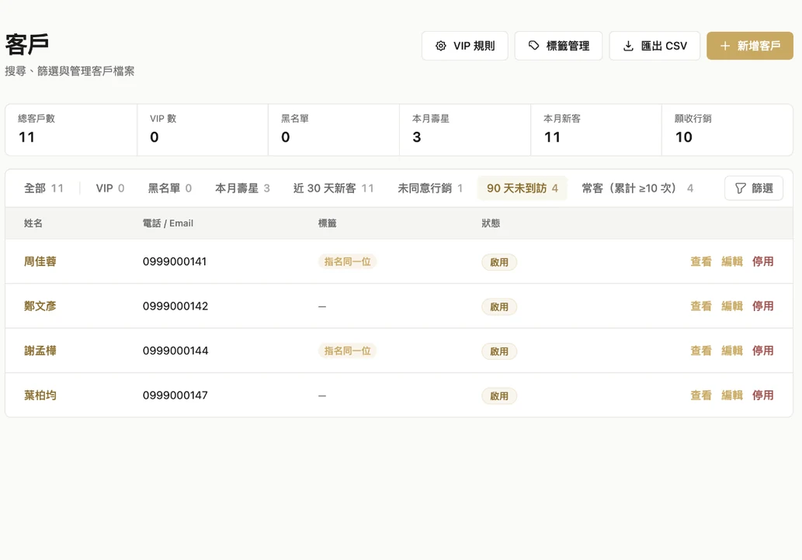Click the 本月新客 stat card
Image resolution: width=802 pixels, height=560 pixels.
pos(596,130)
